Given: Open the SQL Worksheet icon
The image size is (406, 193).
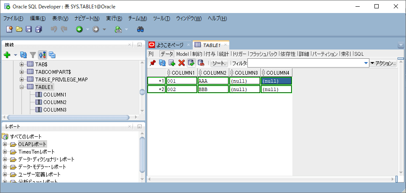Looking at the screenshot, I should [x=118, y=29].
